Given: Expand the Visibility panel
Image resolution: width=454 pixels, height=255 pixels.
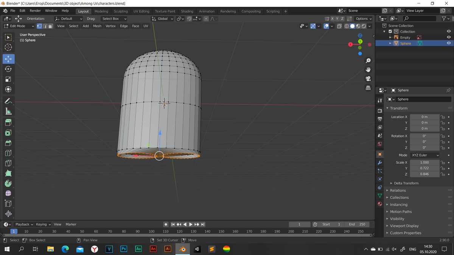Looking at the screenshot, I should point(397,219).
